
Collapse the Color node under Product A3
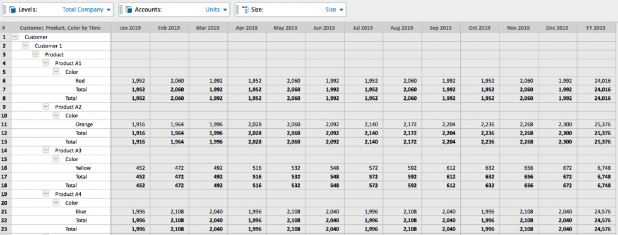(56, 159)
